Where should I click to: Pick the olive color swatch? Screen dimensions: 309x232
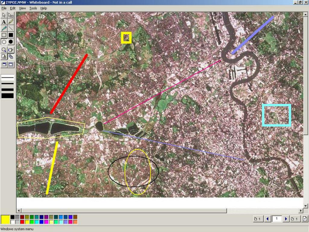[27, 217]
